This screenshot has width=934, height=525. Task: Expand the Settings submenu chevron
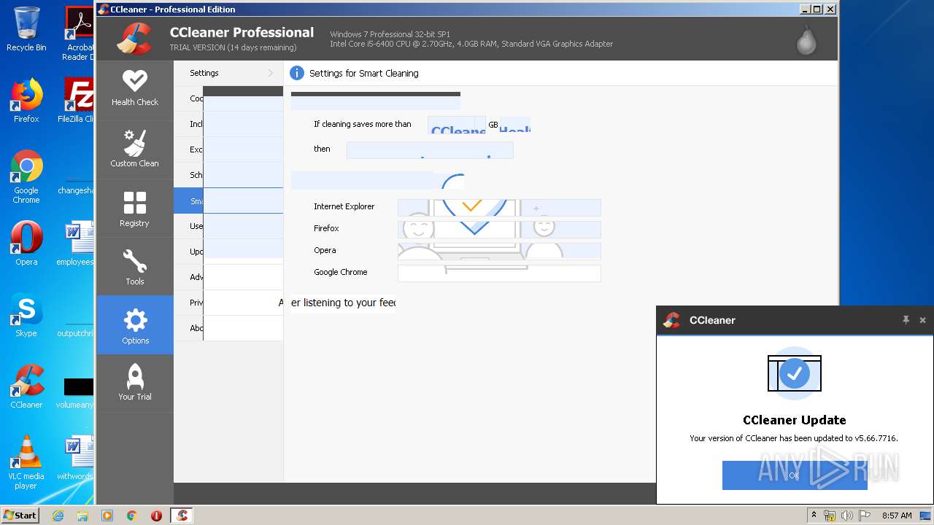271,73
